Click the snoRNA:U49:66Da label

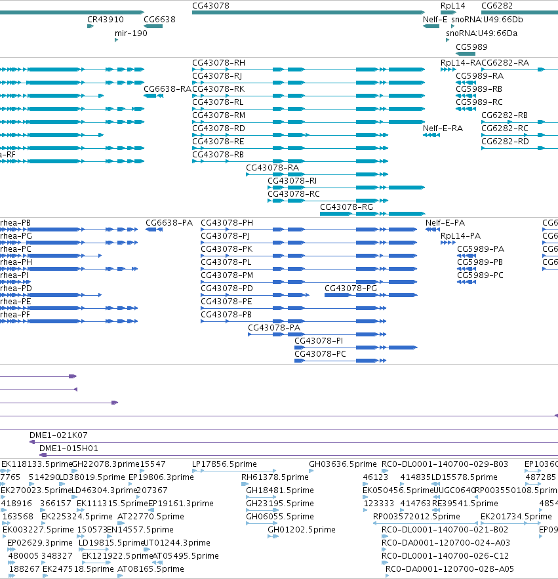[481, 33]
